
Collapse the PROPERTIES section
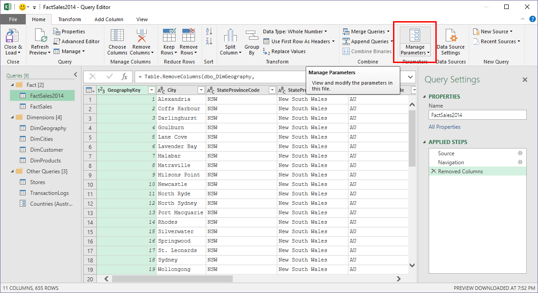click(x=425, y=97)
